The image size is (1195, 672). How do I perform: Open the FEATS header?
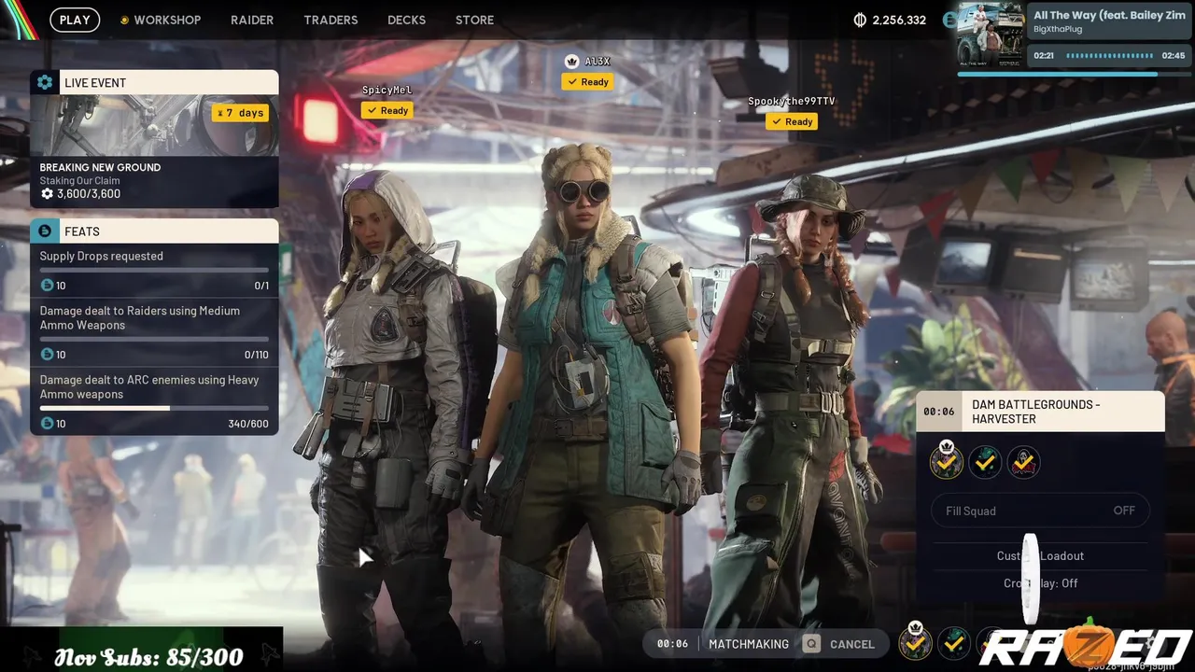(x=154, y=231)
